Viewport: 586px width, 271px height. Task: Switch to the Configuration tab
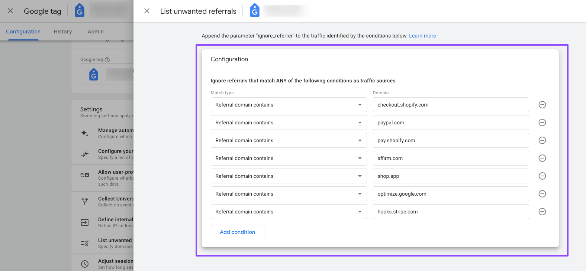23,32
